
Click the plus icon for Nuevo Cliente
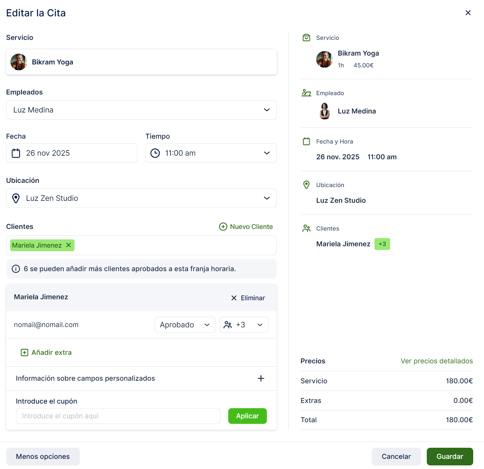pos(223,227)
